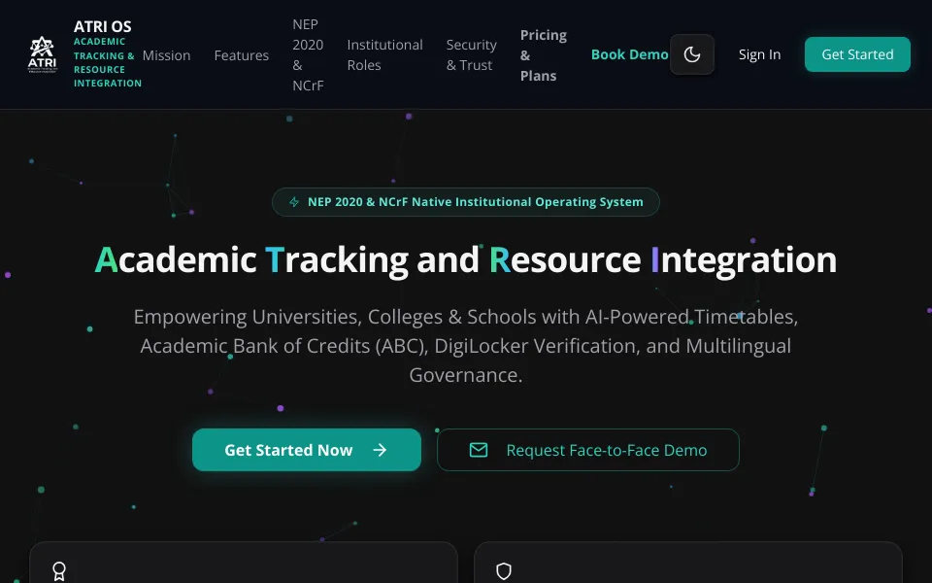932x583 pixels.
Task: Click the NEP 2020 & NCrF Native badge text
Action: (x=476, y=202)
